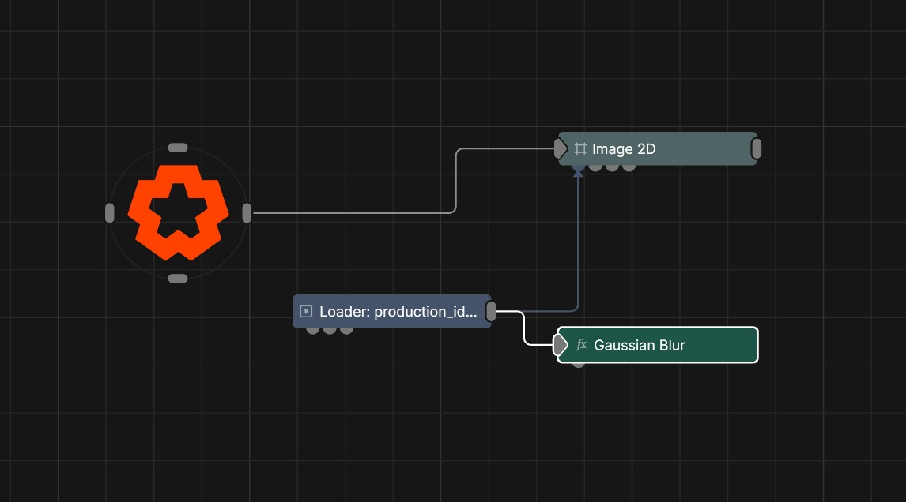The width and height of the screenshot is (906, 502).
Task: Click the Loader node's right output port
Action: tap(491, 312)
